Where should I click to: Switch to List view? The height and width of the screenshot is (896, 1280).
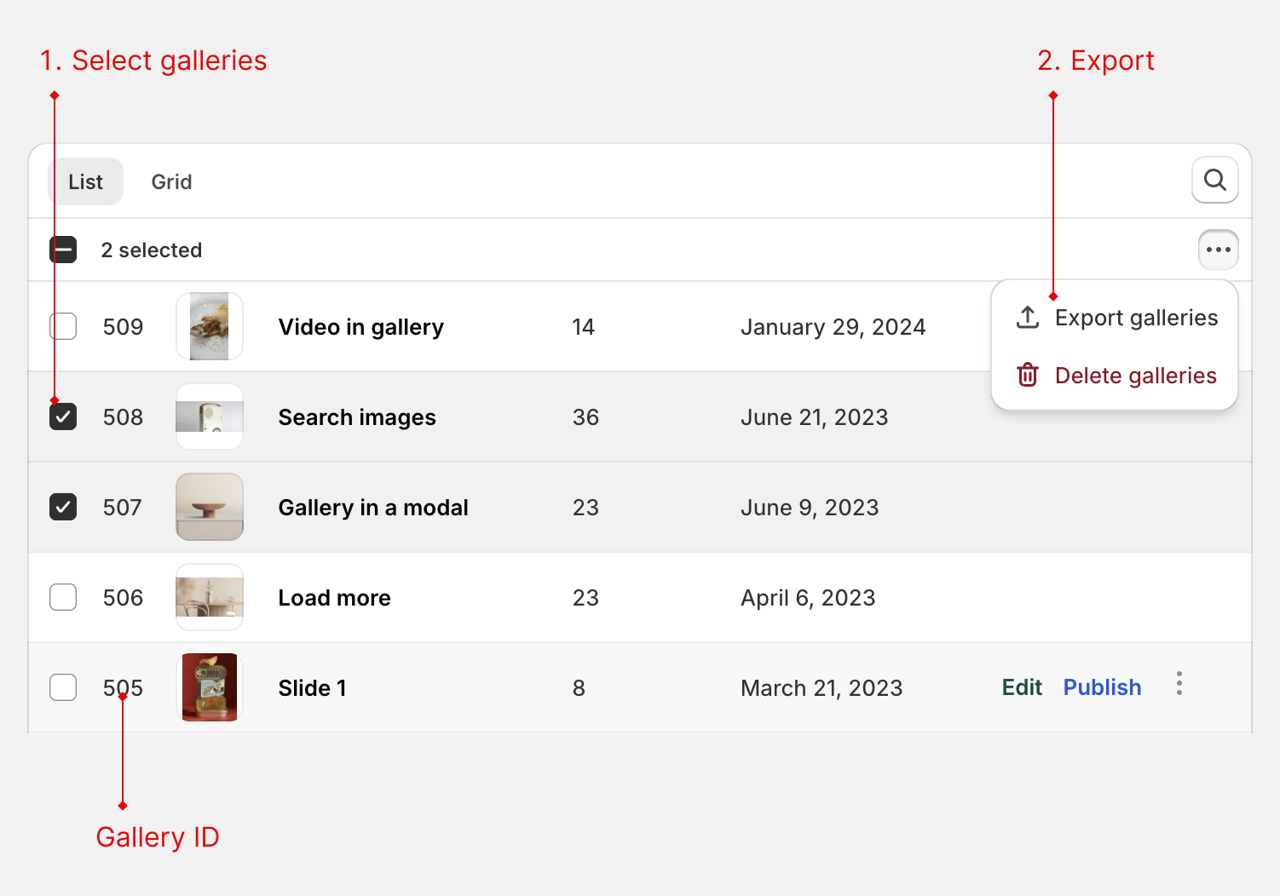[x=85, y=181]
